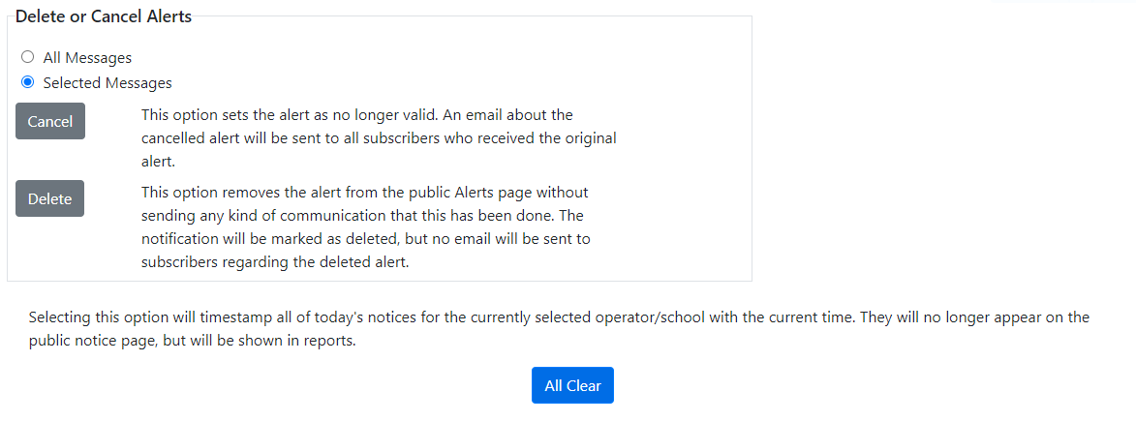Click the lone "alert." line under Cancel description
1136x422 pixels.
point(158,162)
